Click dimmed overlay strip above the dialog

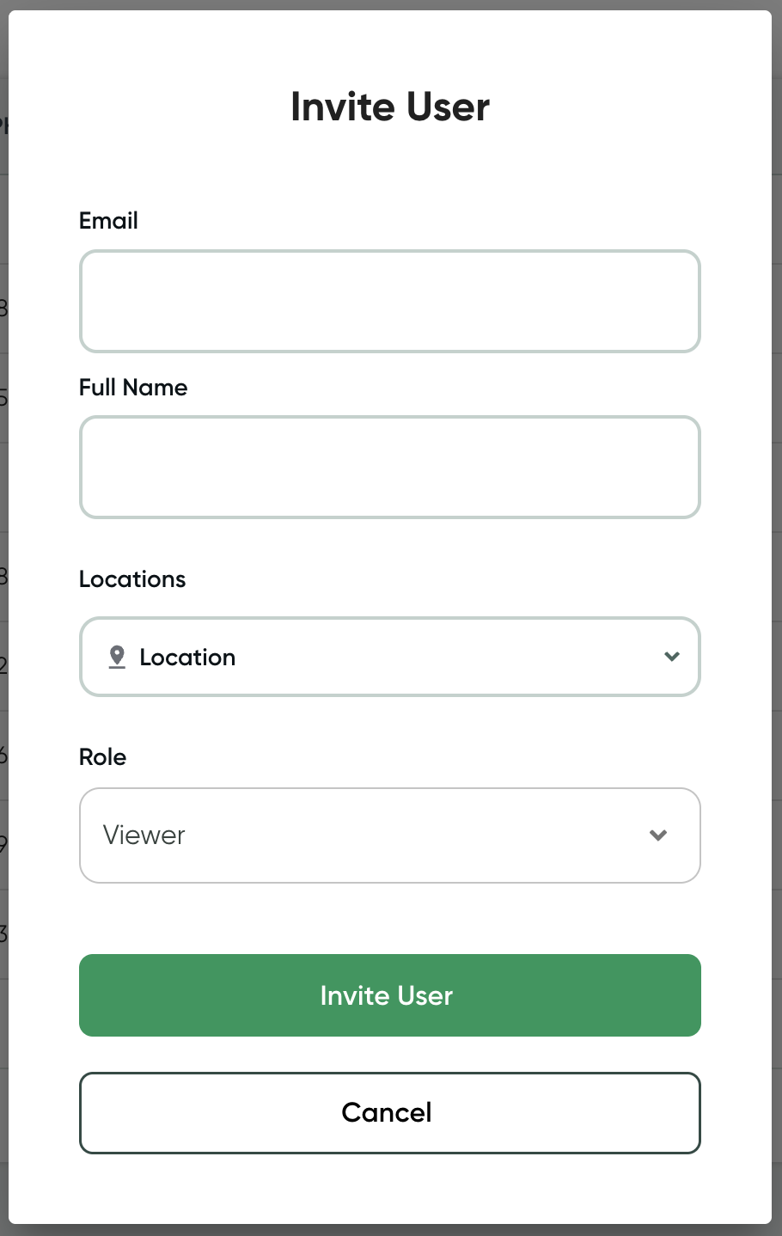point(390,4)
